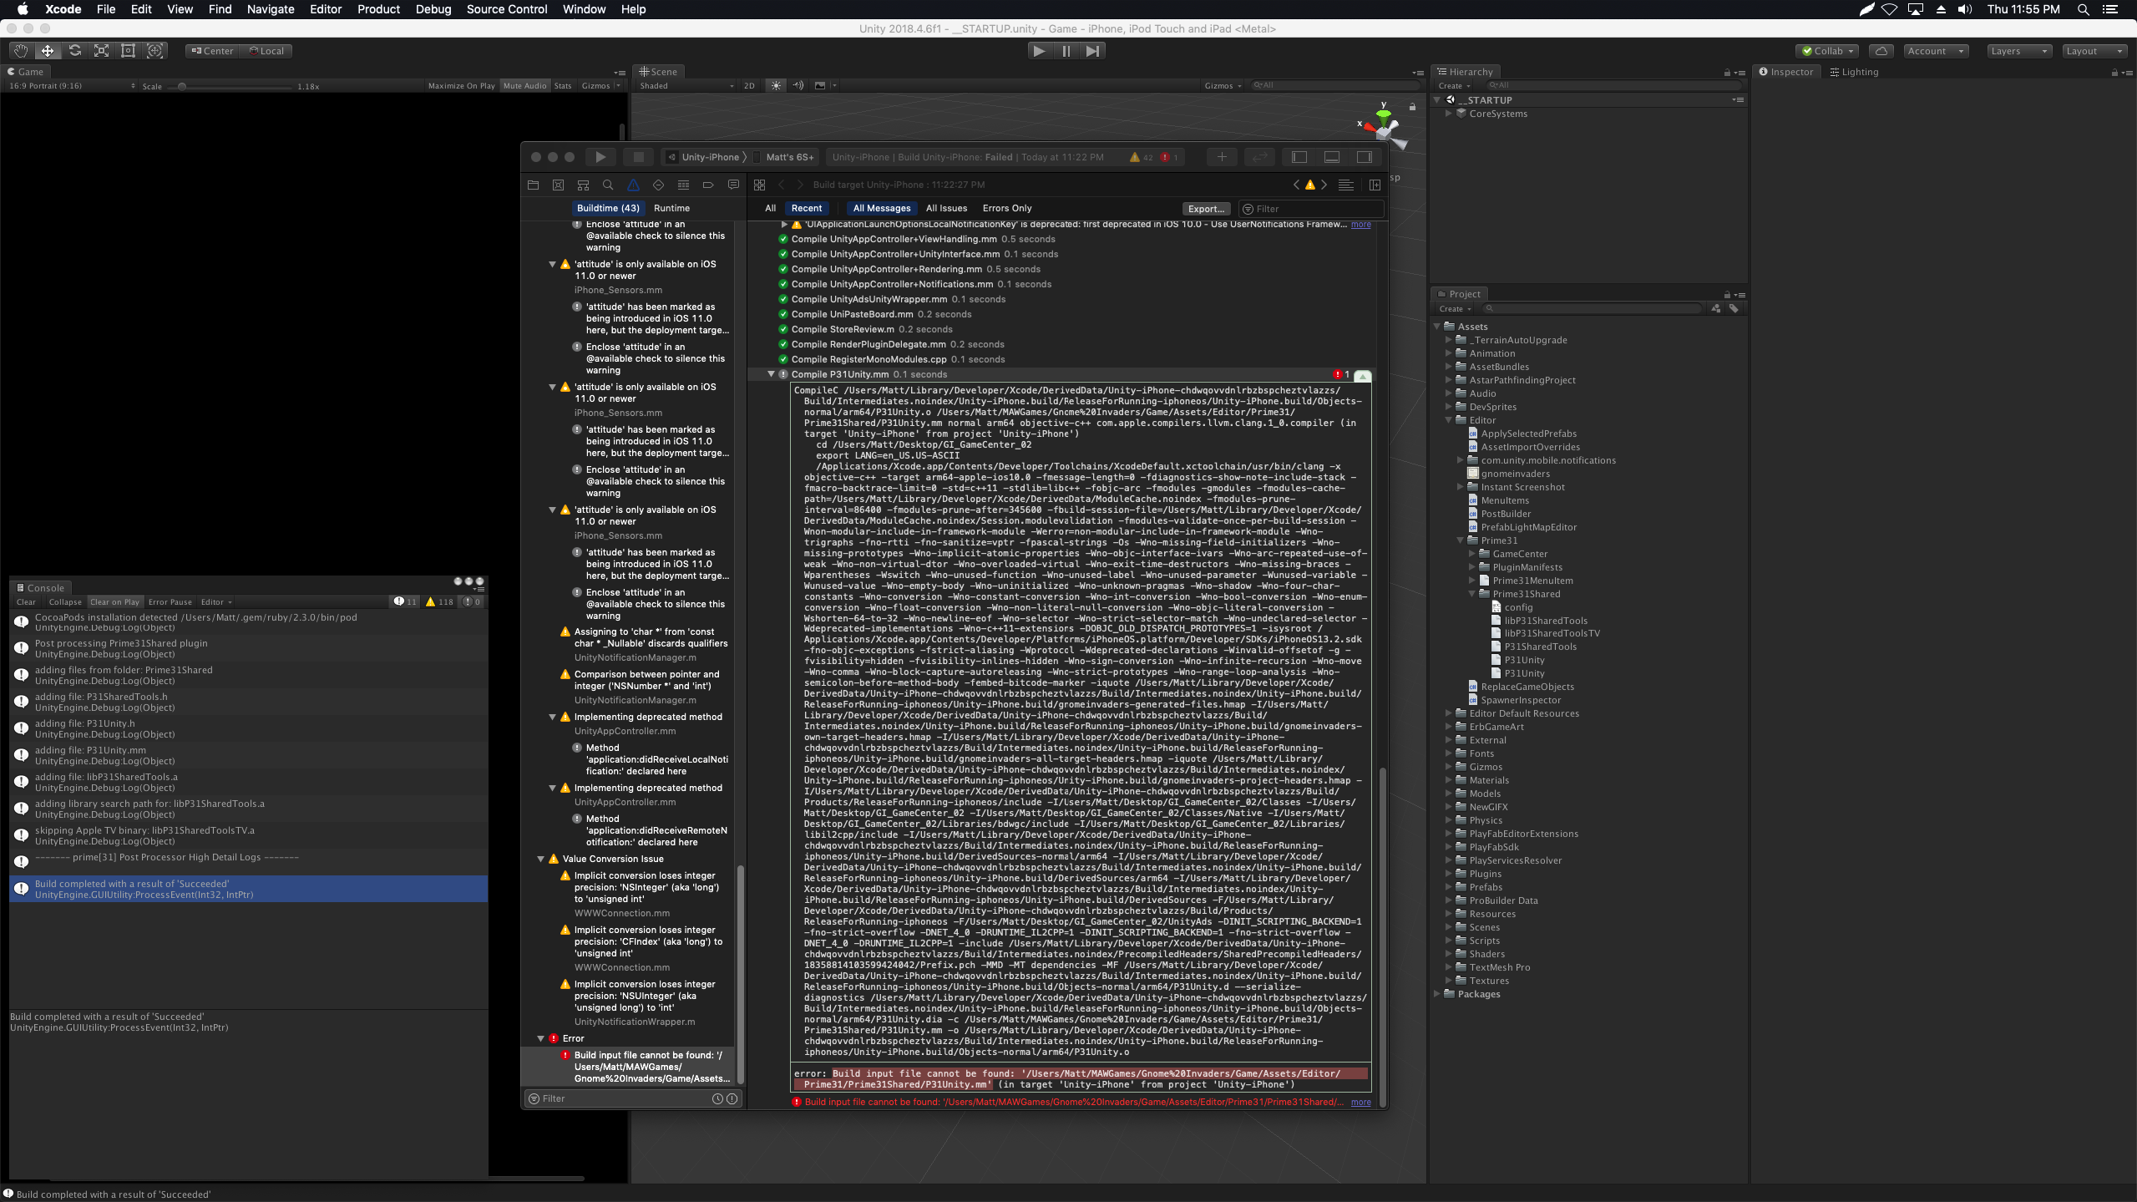Image resolution: width=2137 pixels, height=1202 pixels.
Task: Click the Unity Step frame button
Action: (x=1092, y=51)
